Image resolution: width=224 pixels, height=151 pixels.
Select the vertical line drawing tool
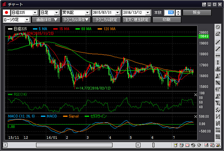pyautogui.click(x=218, y=63)
